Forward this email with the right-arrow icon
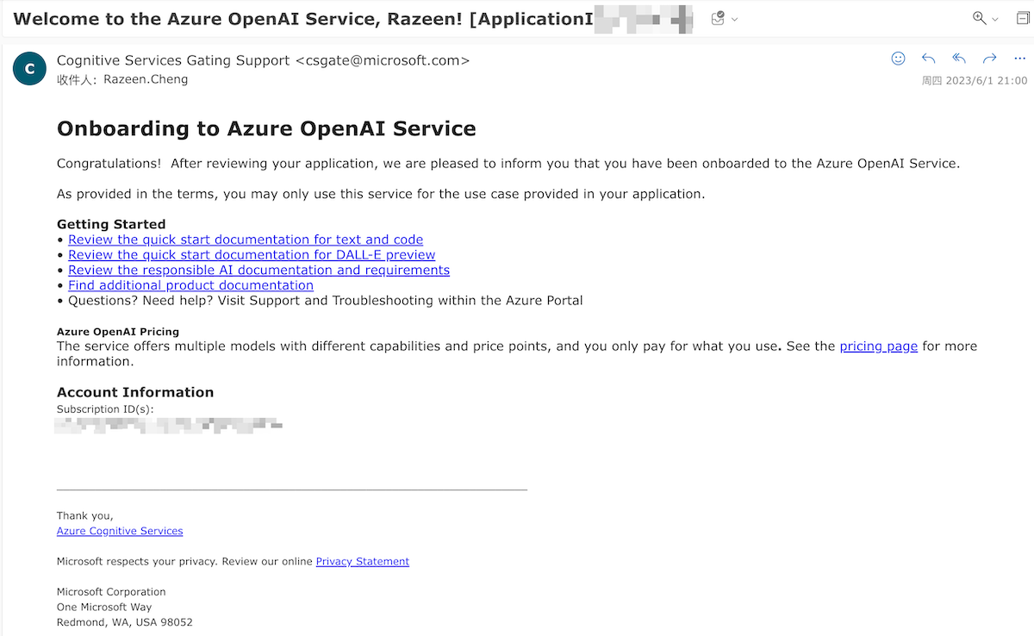Viewport: 1034px width, 636px height. tap(989, 59)
